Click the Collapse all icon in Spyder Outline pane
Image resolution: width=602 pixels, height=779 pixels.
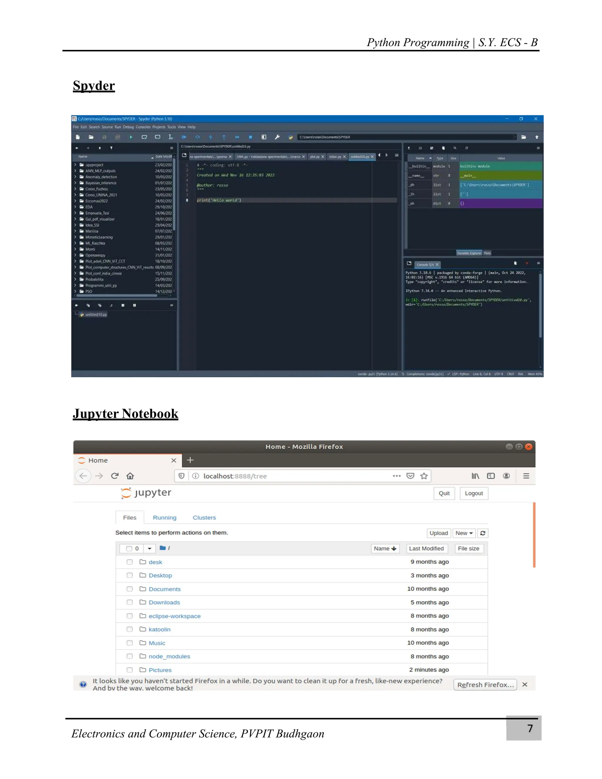click(123, 305)
